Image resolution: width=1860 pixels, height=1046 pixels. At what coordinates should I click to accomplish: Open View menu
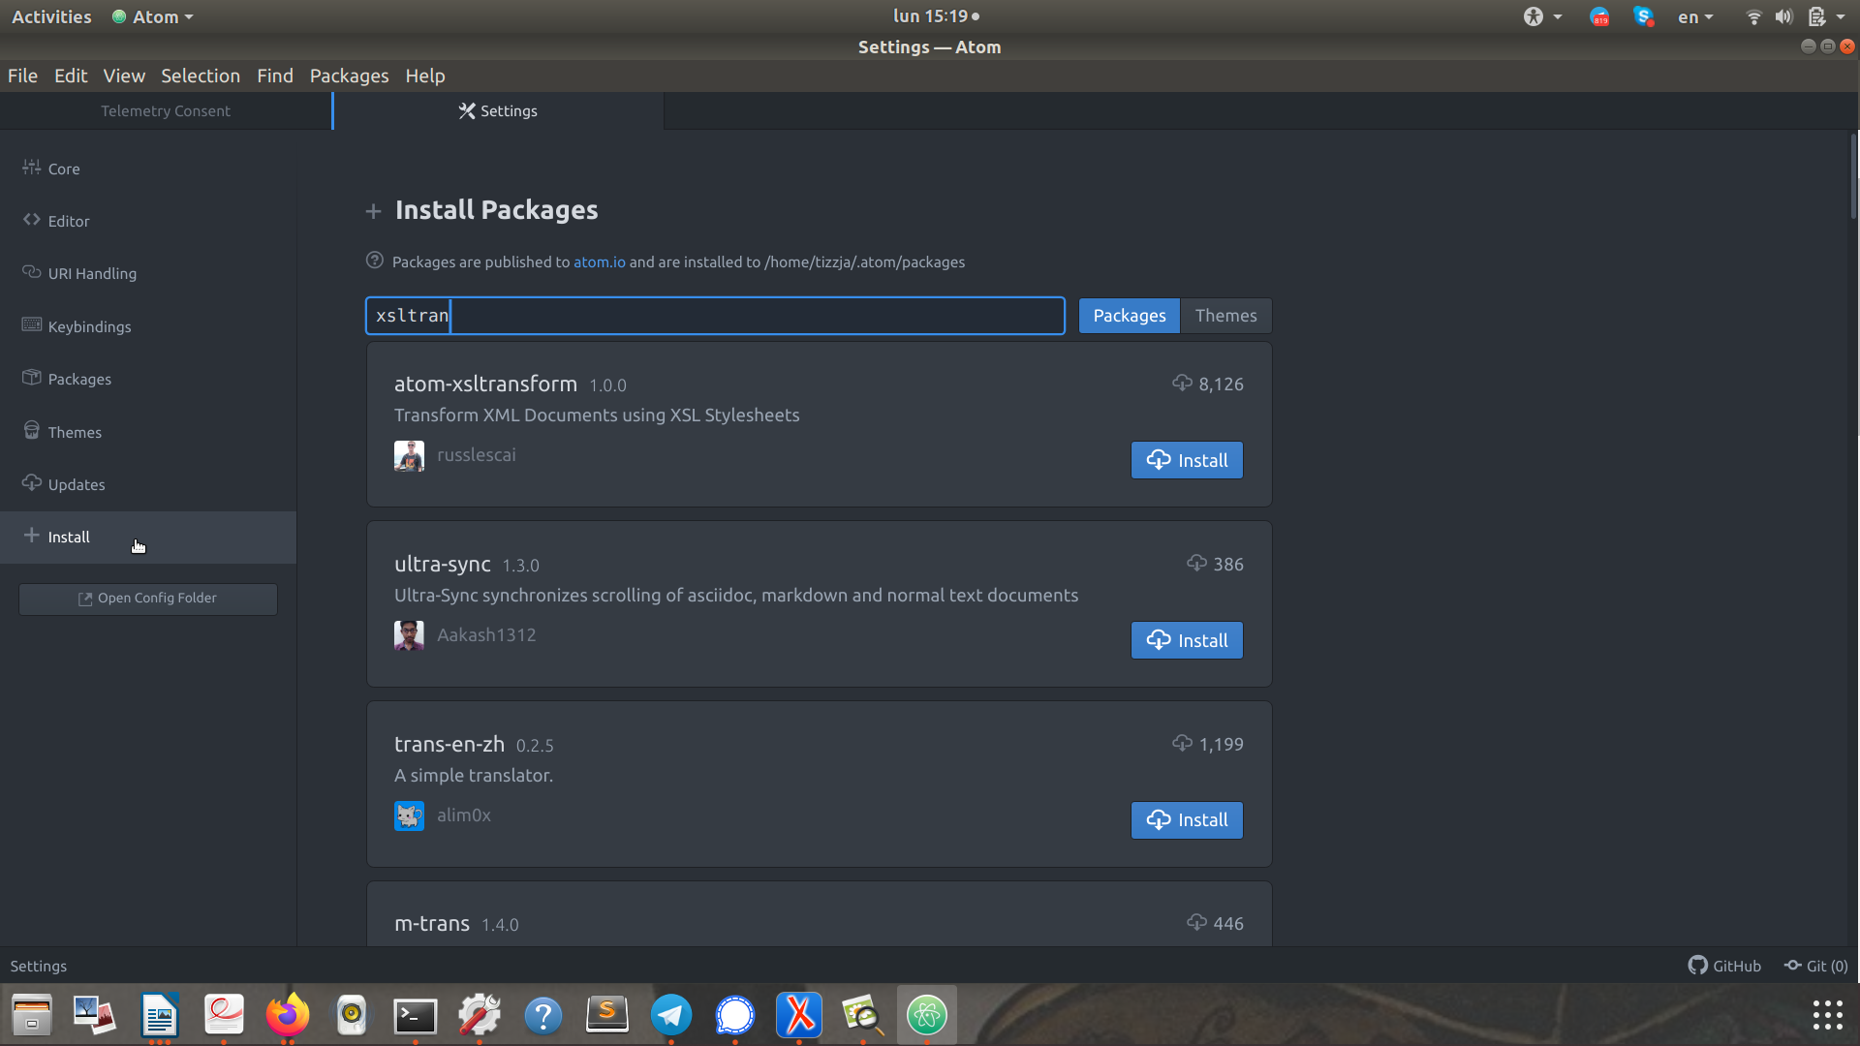pos(124,76)
